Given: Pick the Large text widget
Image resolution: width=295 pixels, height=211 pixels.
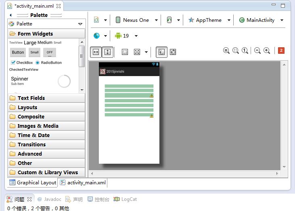Looking at the screenshot, I should pos(30,42).
